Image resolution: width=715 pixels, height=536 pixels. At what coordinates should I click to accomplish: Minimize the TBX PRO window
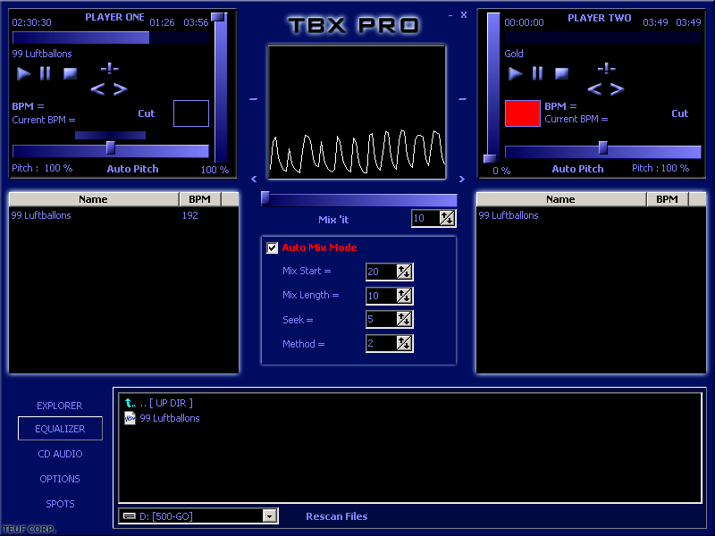click(450, 15)
